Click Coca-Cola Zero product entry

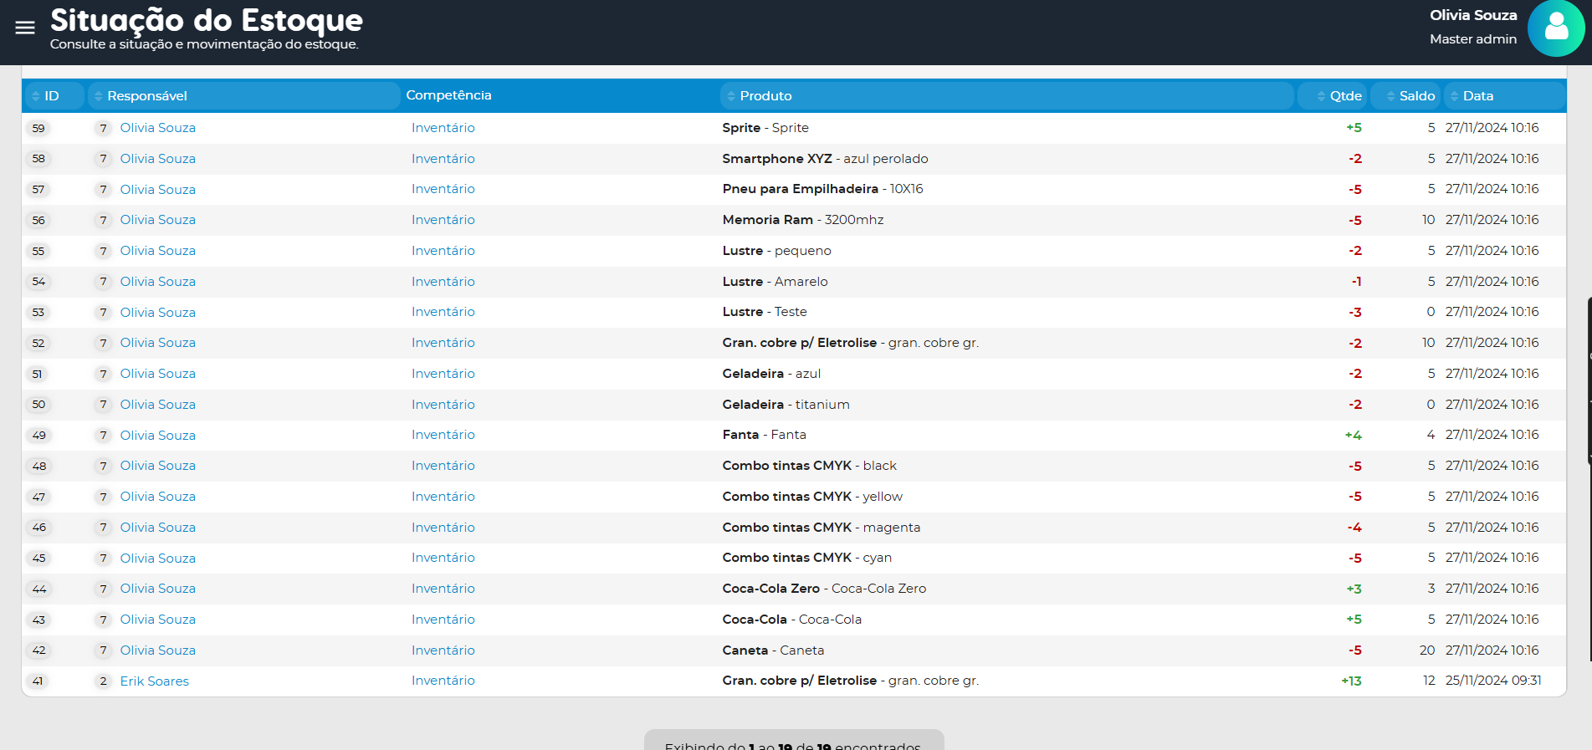point(823,589)
